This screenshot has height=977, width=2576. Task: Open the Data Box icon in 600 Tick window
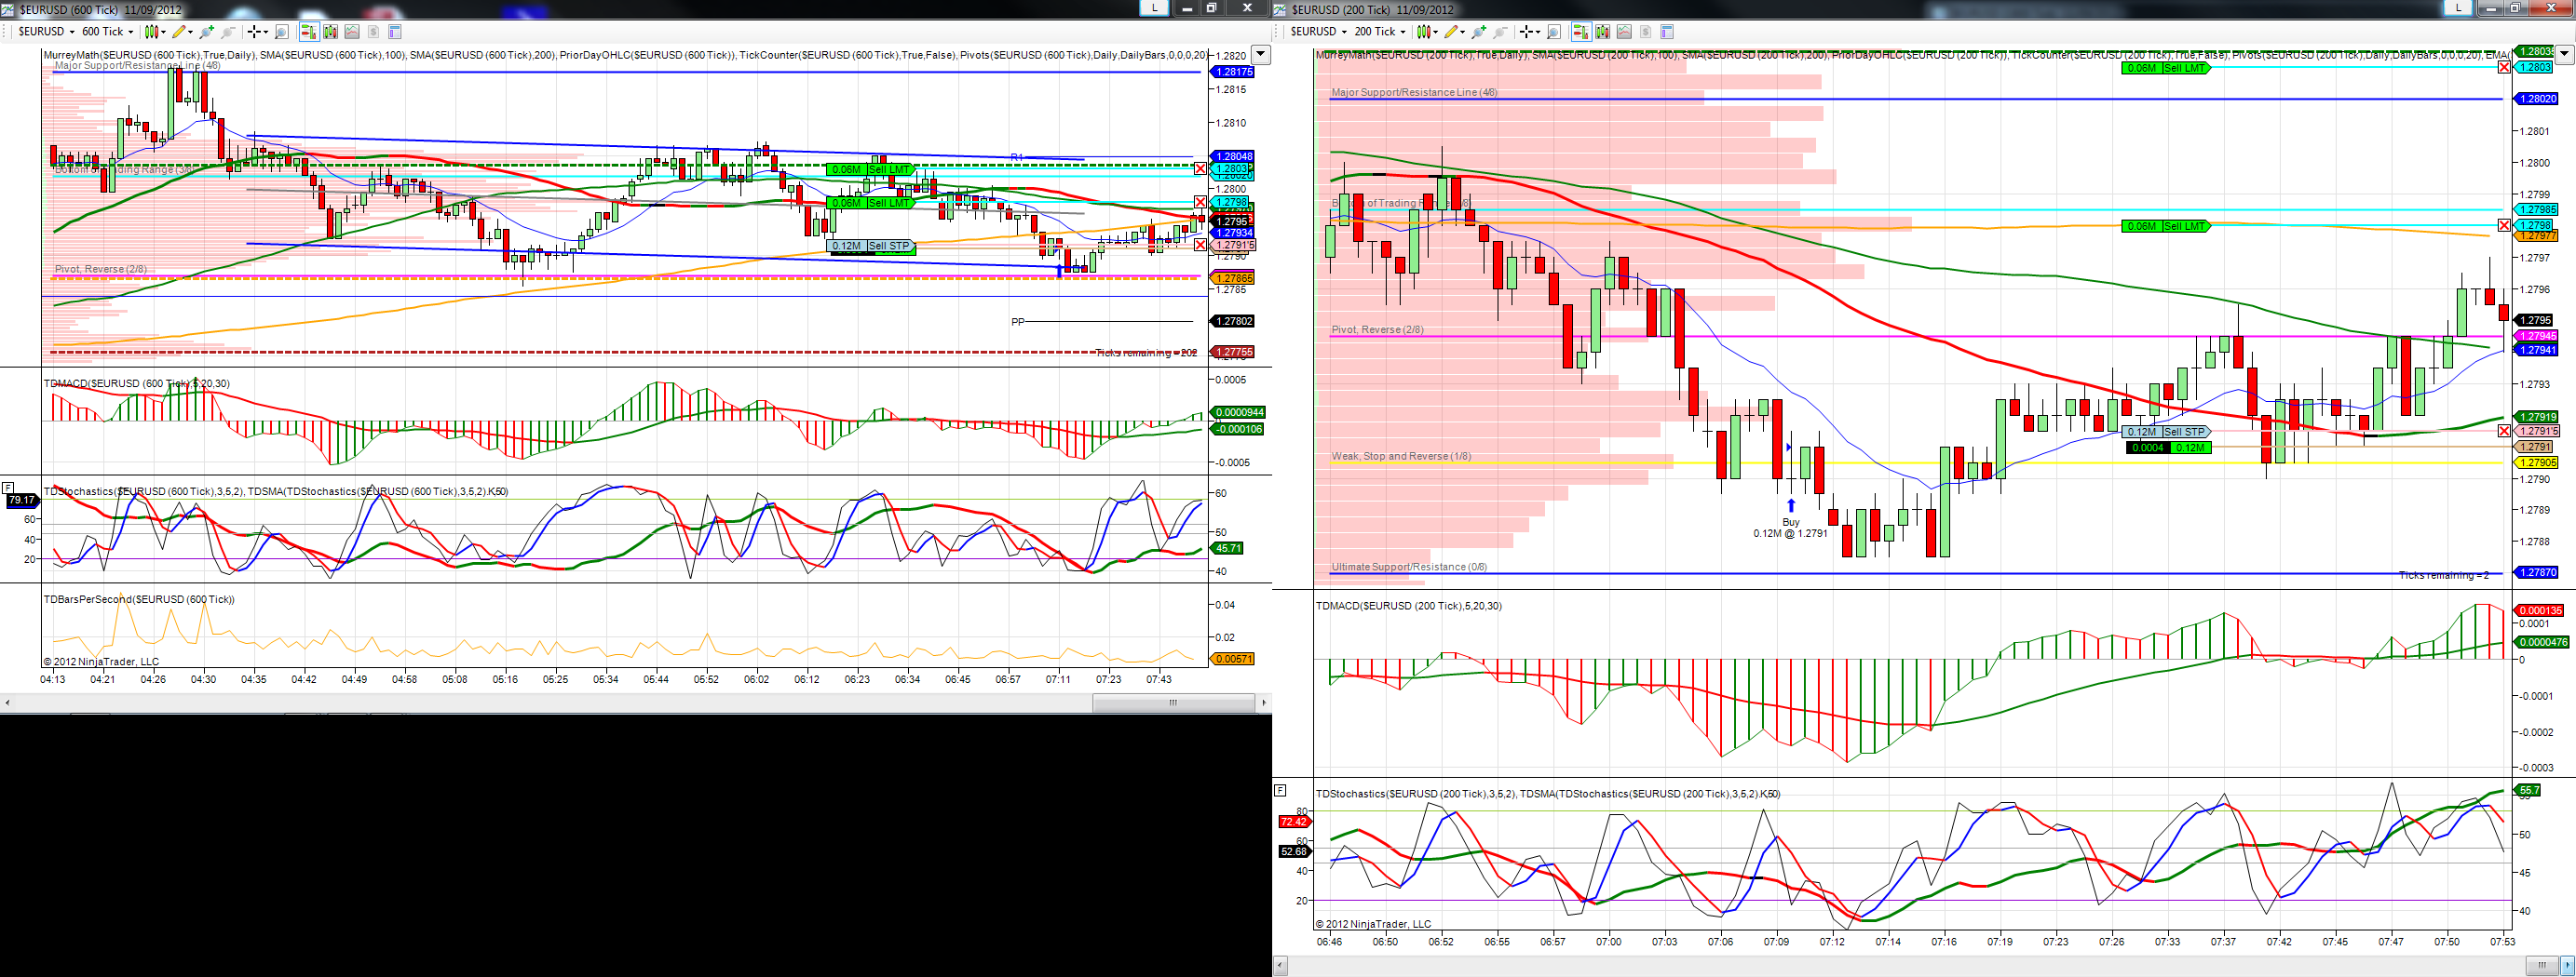331,32
